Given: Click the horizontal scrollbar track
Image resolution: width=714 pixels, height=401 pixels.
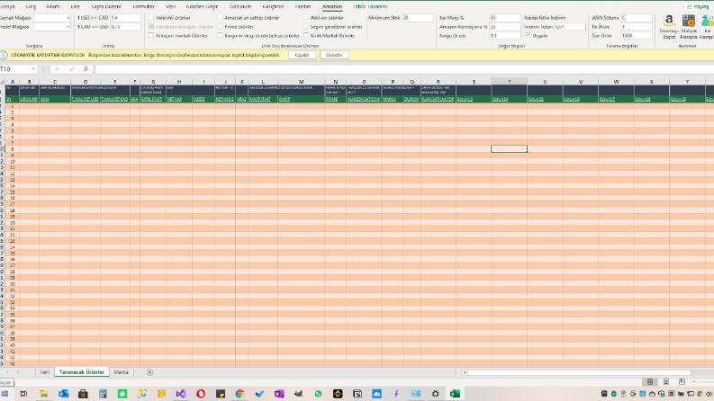Looking at the screenshot, I should [578, 372].
